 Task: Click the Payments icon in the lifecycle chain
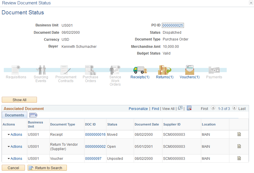[214, 70]
